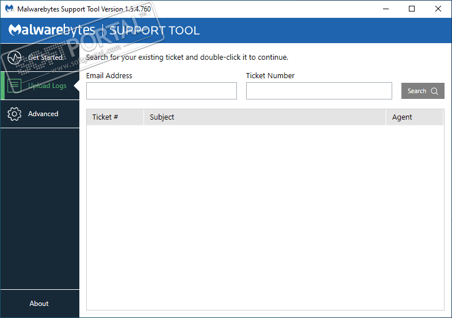The image size is (452, 318).
Task: Click the Get Started pulse icon
Action: point(14,58)
